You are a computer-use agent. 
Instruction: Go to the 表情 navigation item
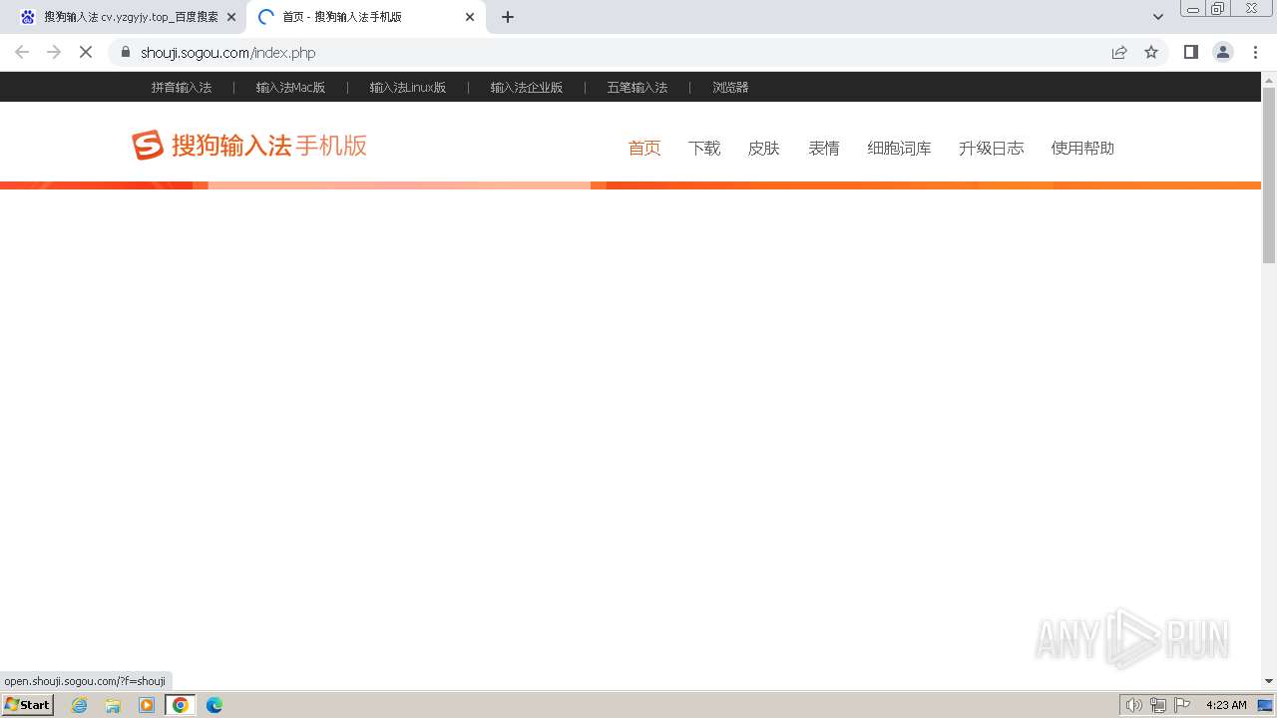tap(824, 148)
